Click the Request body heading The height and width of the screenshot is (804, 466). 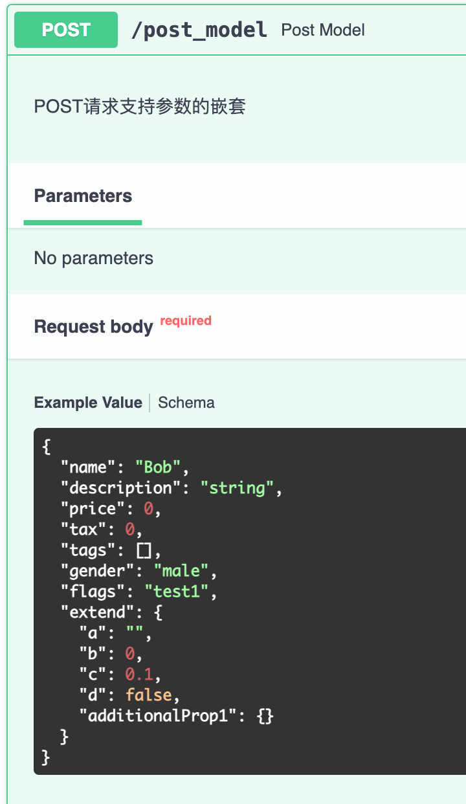(x=93, y=327)
